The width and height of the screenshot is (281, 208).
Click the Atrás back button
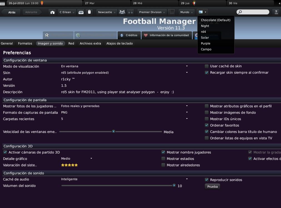pyautogui.click(x=12, y=12)
